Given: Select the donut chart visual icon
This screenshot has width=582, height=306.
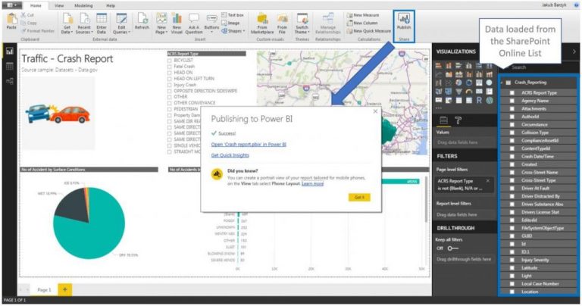Looking at the screenshot, I should tap(469, 83).
